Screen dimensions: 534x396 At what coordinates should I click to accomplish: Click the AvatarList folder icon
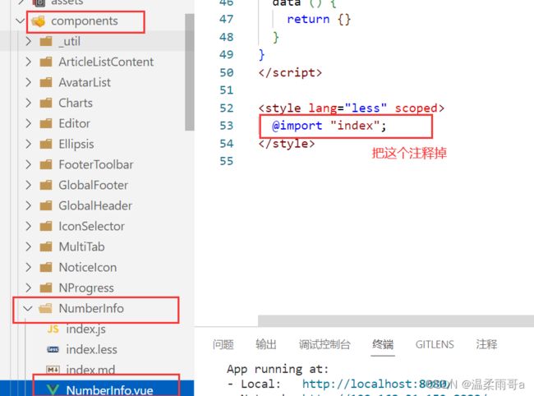pyautogui.click(x=46, y=82)
